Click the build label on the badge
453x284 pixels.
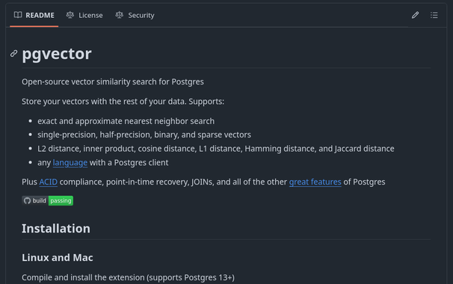[x=40, y=201]
